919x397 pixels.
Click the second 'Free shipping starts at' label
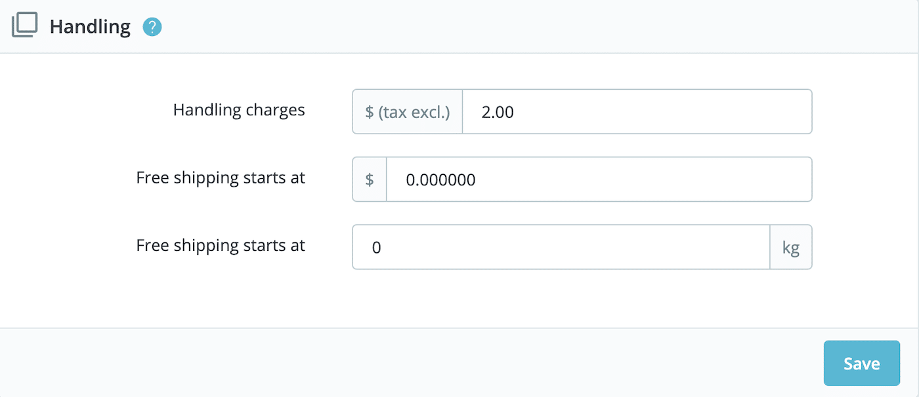pos(220,246)
